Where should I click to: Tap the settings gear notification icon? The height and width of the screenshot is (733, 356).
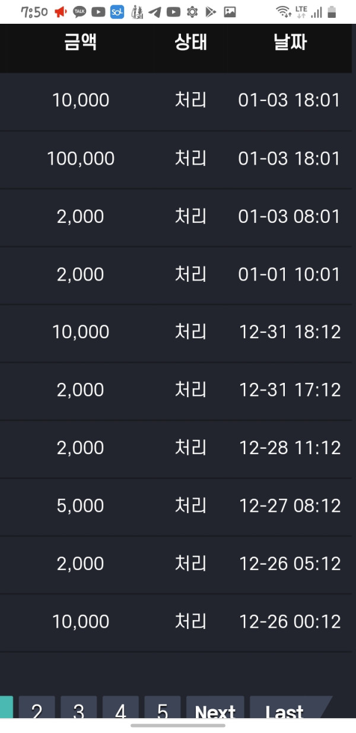tap(192, 12)
